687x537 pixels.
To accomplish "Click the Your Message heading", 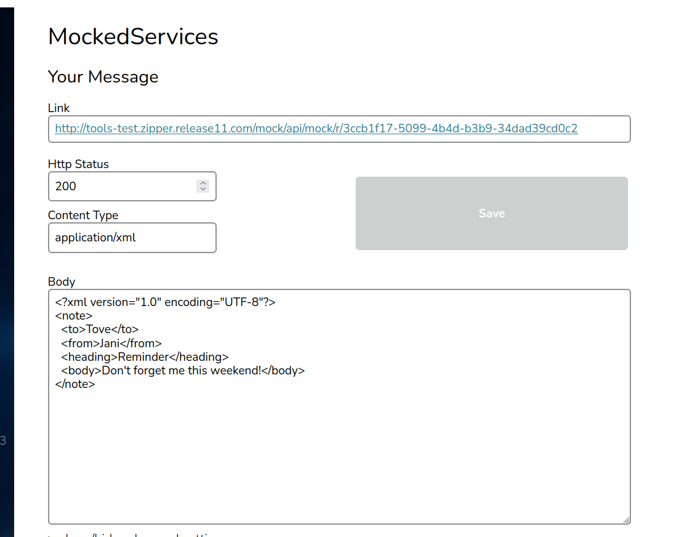I will click(103, 77).
